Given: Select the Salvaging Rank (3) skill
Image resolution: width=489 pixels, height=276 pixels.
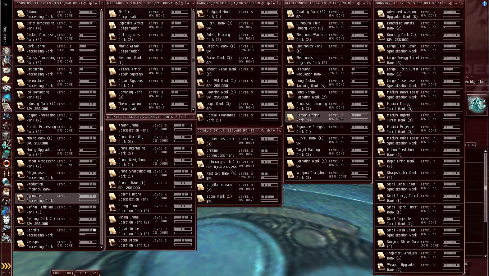Looking at the screenshot, I should pyautogui.click(x=149, y=95).
